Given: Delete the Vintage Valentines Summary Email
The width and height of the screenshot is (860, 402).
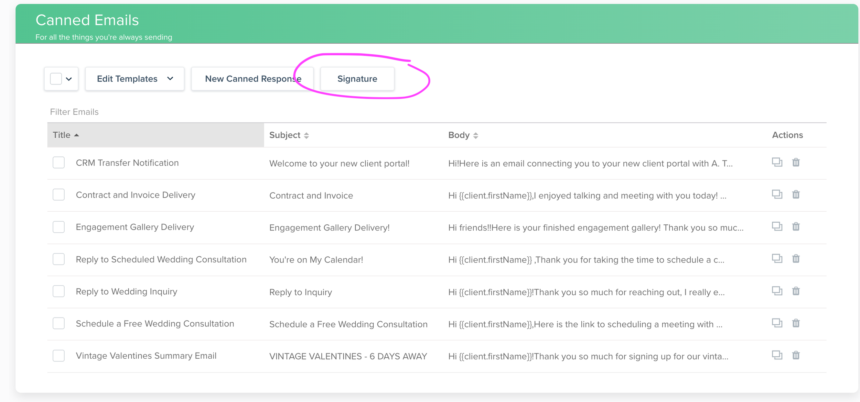Looking at the screenshot, I should click(796, 355).
